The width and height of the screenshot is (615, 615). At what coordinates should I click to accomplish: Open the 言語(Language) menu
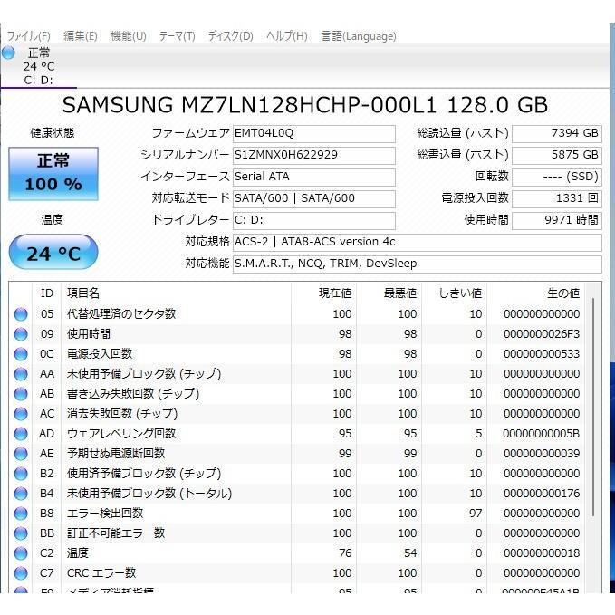tap(359, 36)
